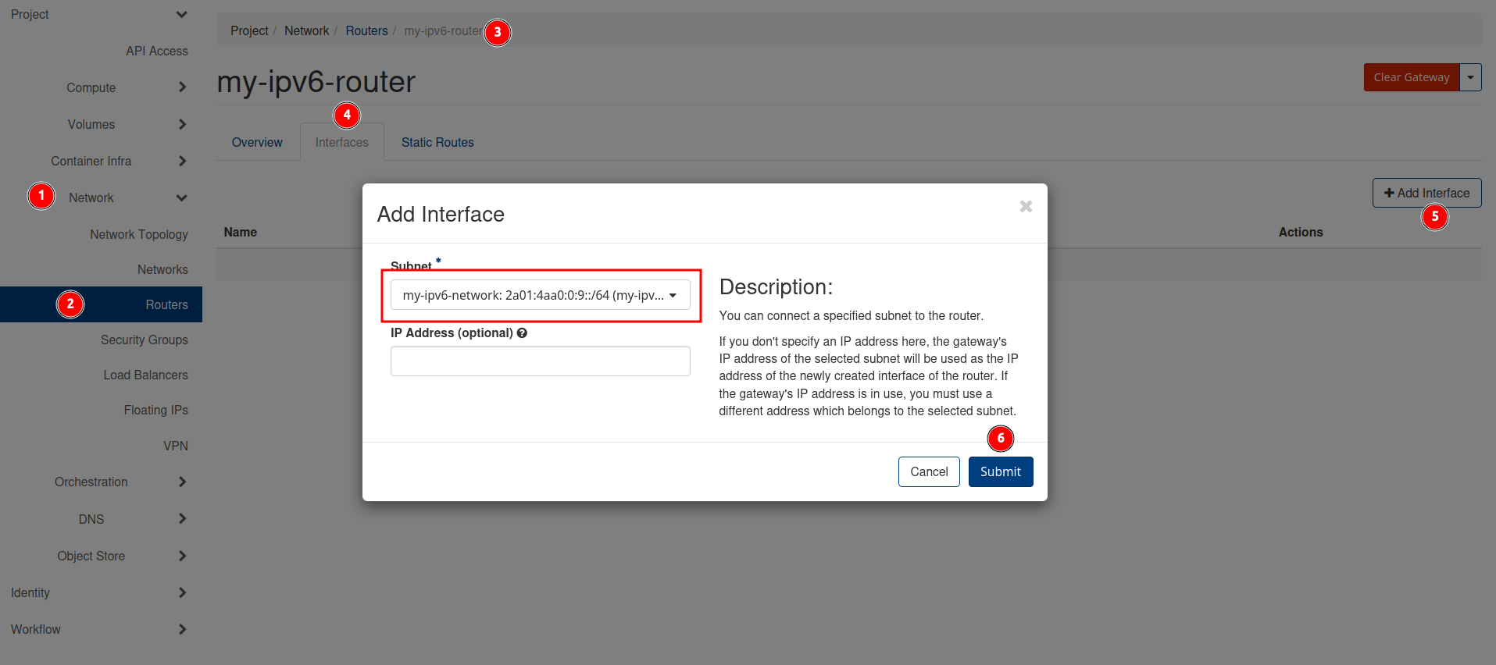Screen dimensions: 1496x665
Task: Open the Subnet dropdown selector
Action: coord(540,295)
